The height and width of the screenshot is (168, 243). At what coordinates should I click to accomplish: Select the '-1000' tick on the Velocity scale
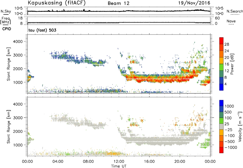231,147
